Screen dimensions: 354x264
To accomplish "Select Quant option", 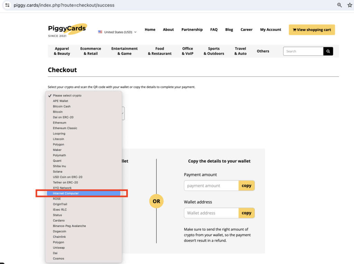I will coord(84,161).
